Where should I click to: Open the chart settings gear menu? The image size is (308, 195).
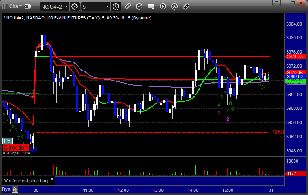point(74,7)
